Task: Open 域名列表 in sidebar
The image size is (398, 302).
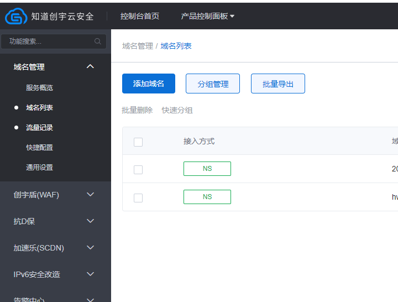Action: (39, 108)
